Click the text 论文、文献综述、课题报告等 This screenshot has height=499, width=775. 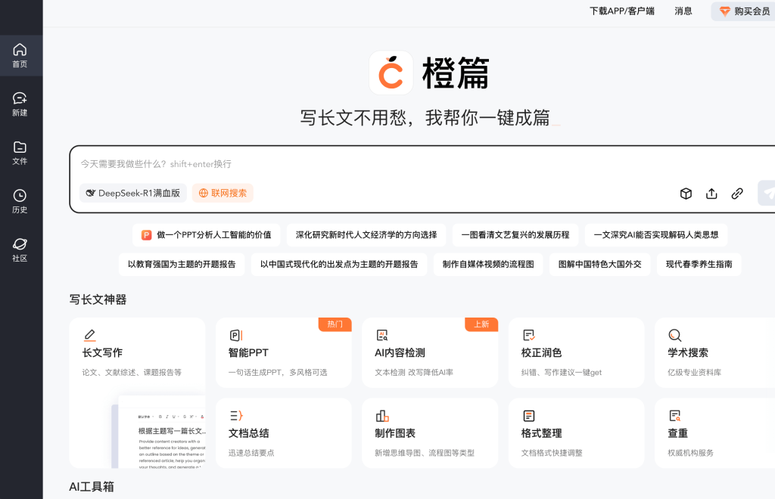132,373
